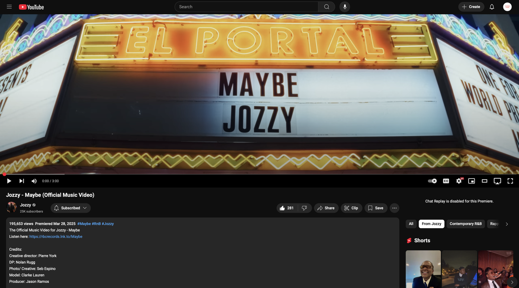This screenshot has height=288, width=519.
Task: Click the Shorts section logo icon
Action: [x=409, y=241]
